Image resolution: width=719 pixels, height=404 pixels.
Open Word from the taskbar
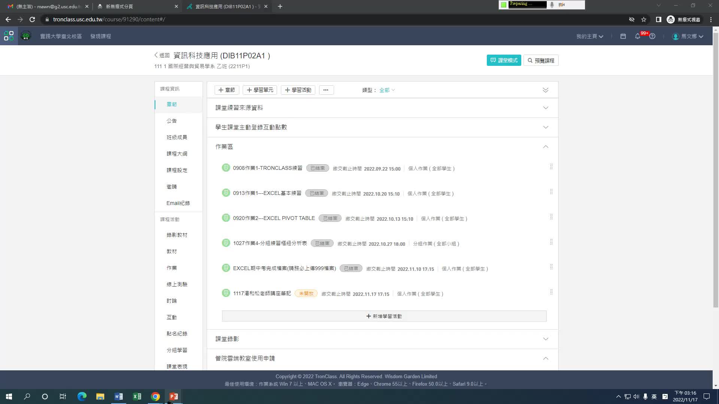(x=119, y=397)
